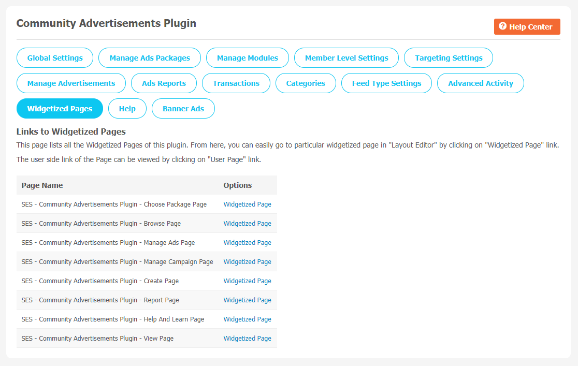Click Widgetized Page link for Manage Campaign Page
Viewport: 578px width, 366px height.
pyautogui.click(x=247, y=262)
